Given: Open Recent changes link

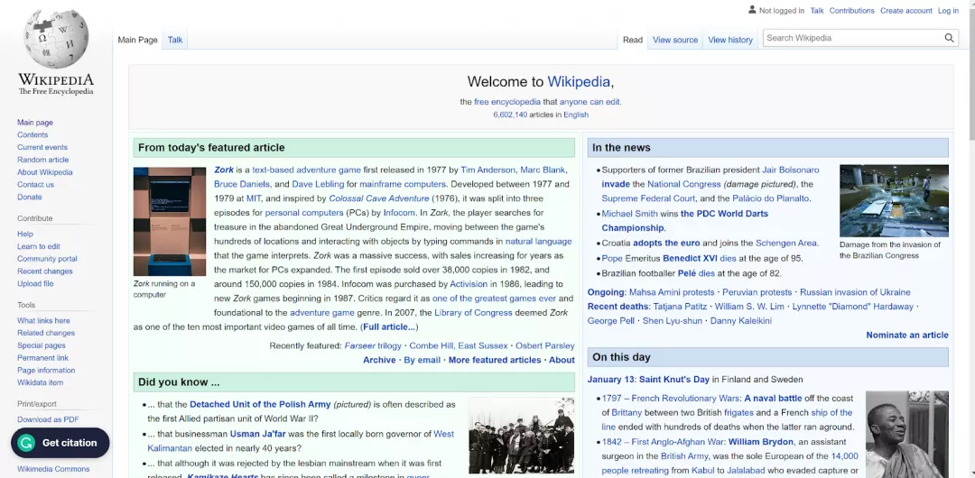Looking at the screenshot, I should [x=45, y=271].
